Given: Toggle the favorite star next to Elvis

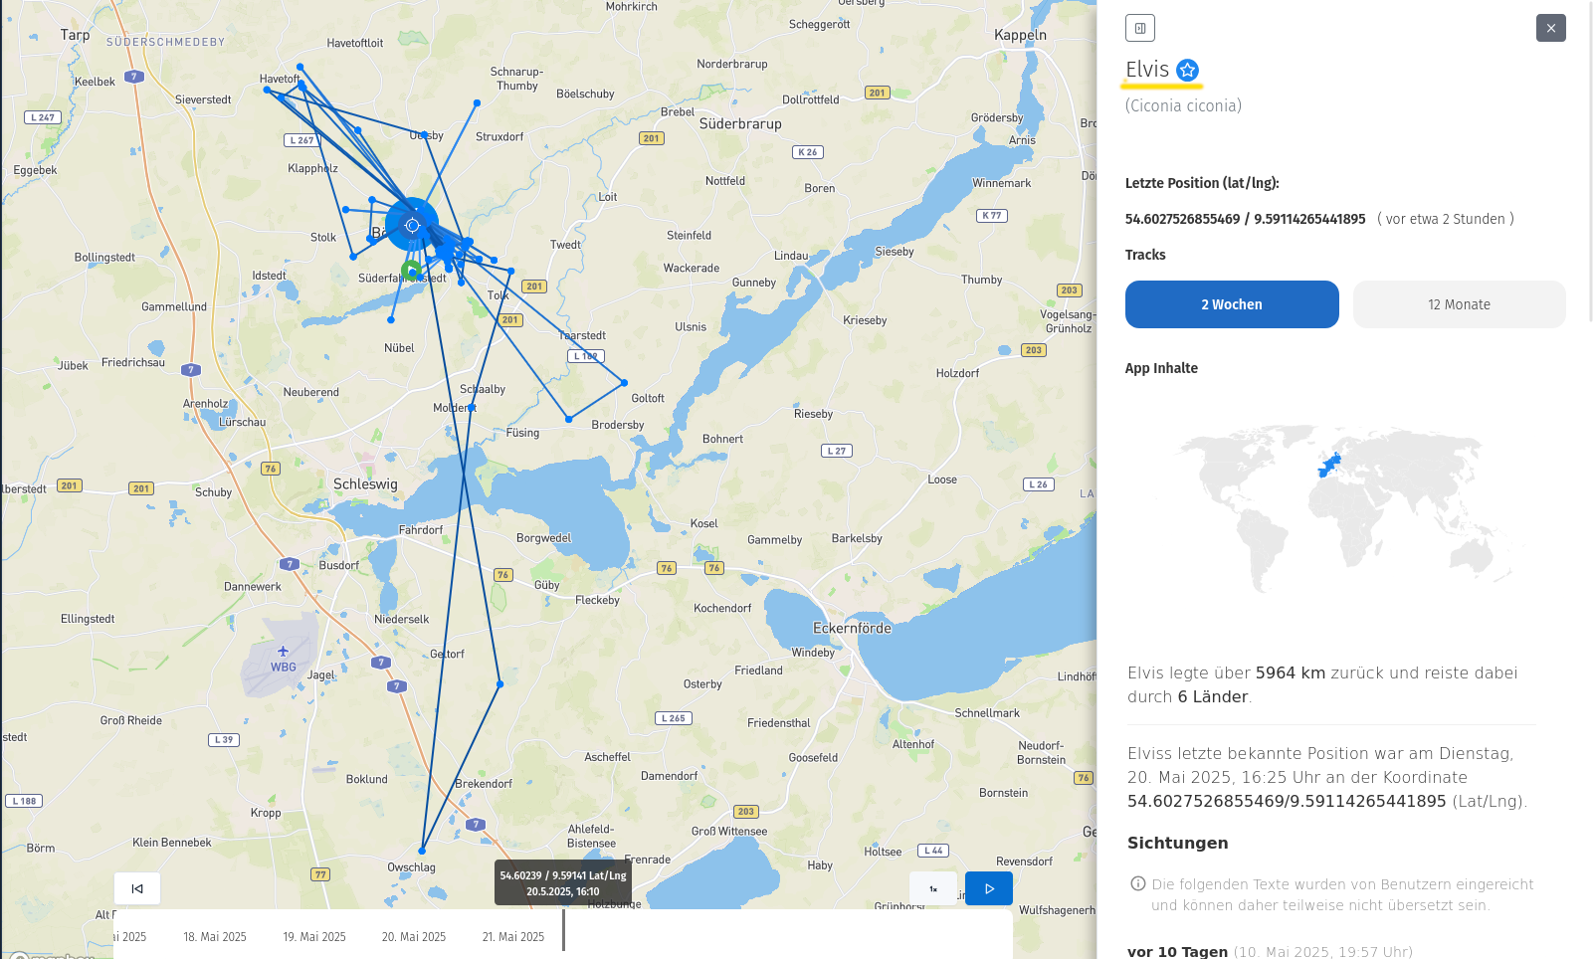Looking at the screenshot, I should click(x=1187, y=70).
